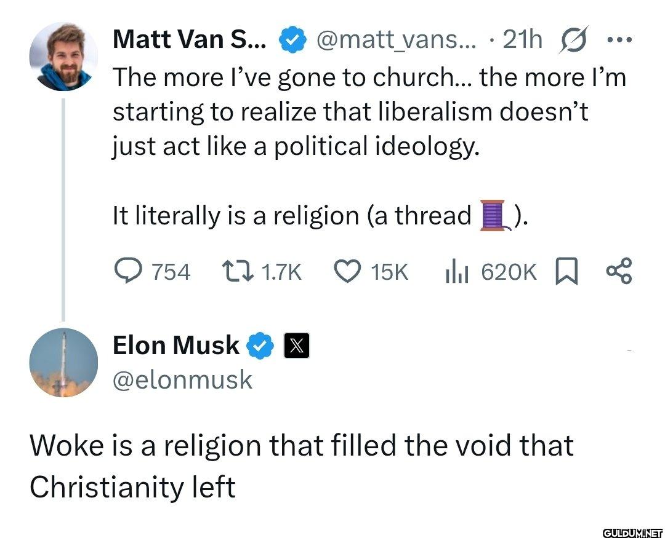Click the purple thread spool emoji
Image resolution: width=665 pixels, height=538 pixels.
click(494, 215)
